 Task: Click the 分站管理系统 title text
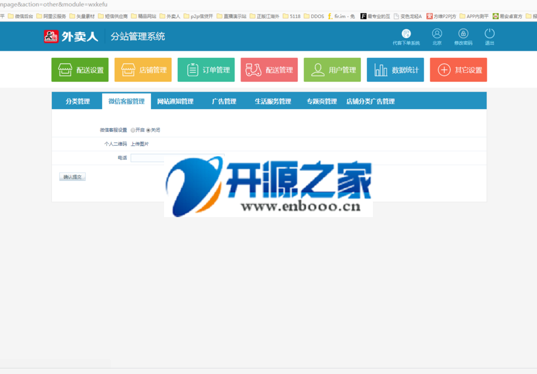click(x=138, y=36)
